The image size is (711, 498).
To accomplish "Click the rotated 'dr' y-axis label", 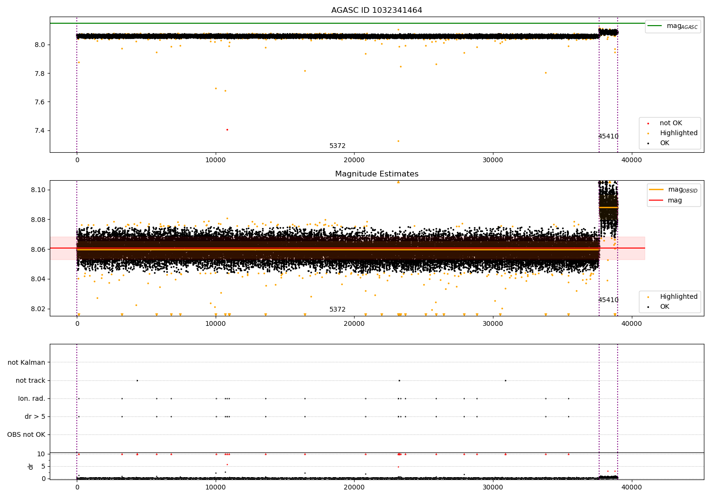I will [x=31, y=466].
